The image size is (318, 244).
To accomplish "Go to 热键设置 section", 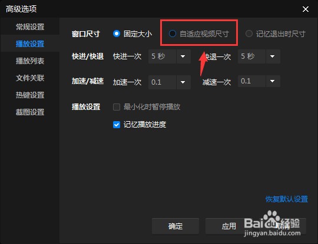I will 30,95.
